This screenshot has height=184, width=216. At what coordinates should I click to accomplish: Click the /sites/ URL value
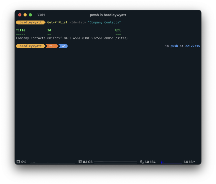121,38
